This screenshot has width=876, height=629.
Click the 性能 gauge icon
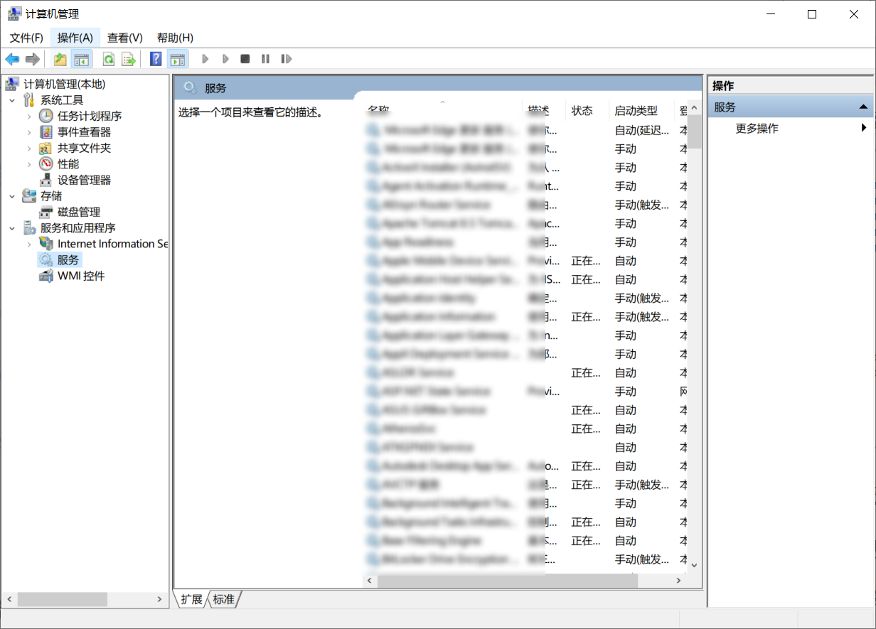coord(46,164)
